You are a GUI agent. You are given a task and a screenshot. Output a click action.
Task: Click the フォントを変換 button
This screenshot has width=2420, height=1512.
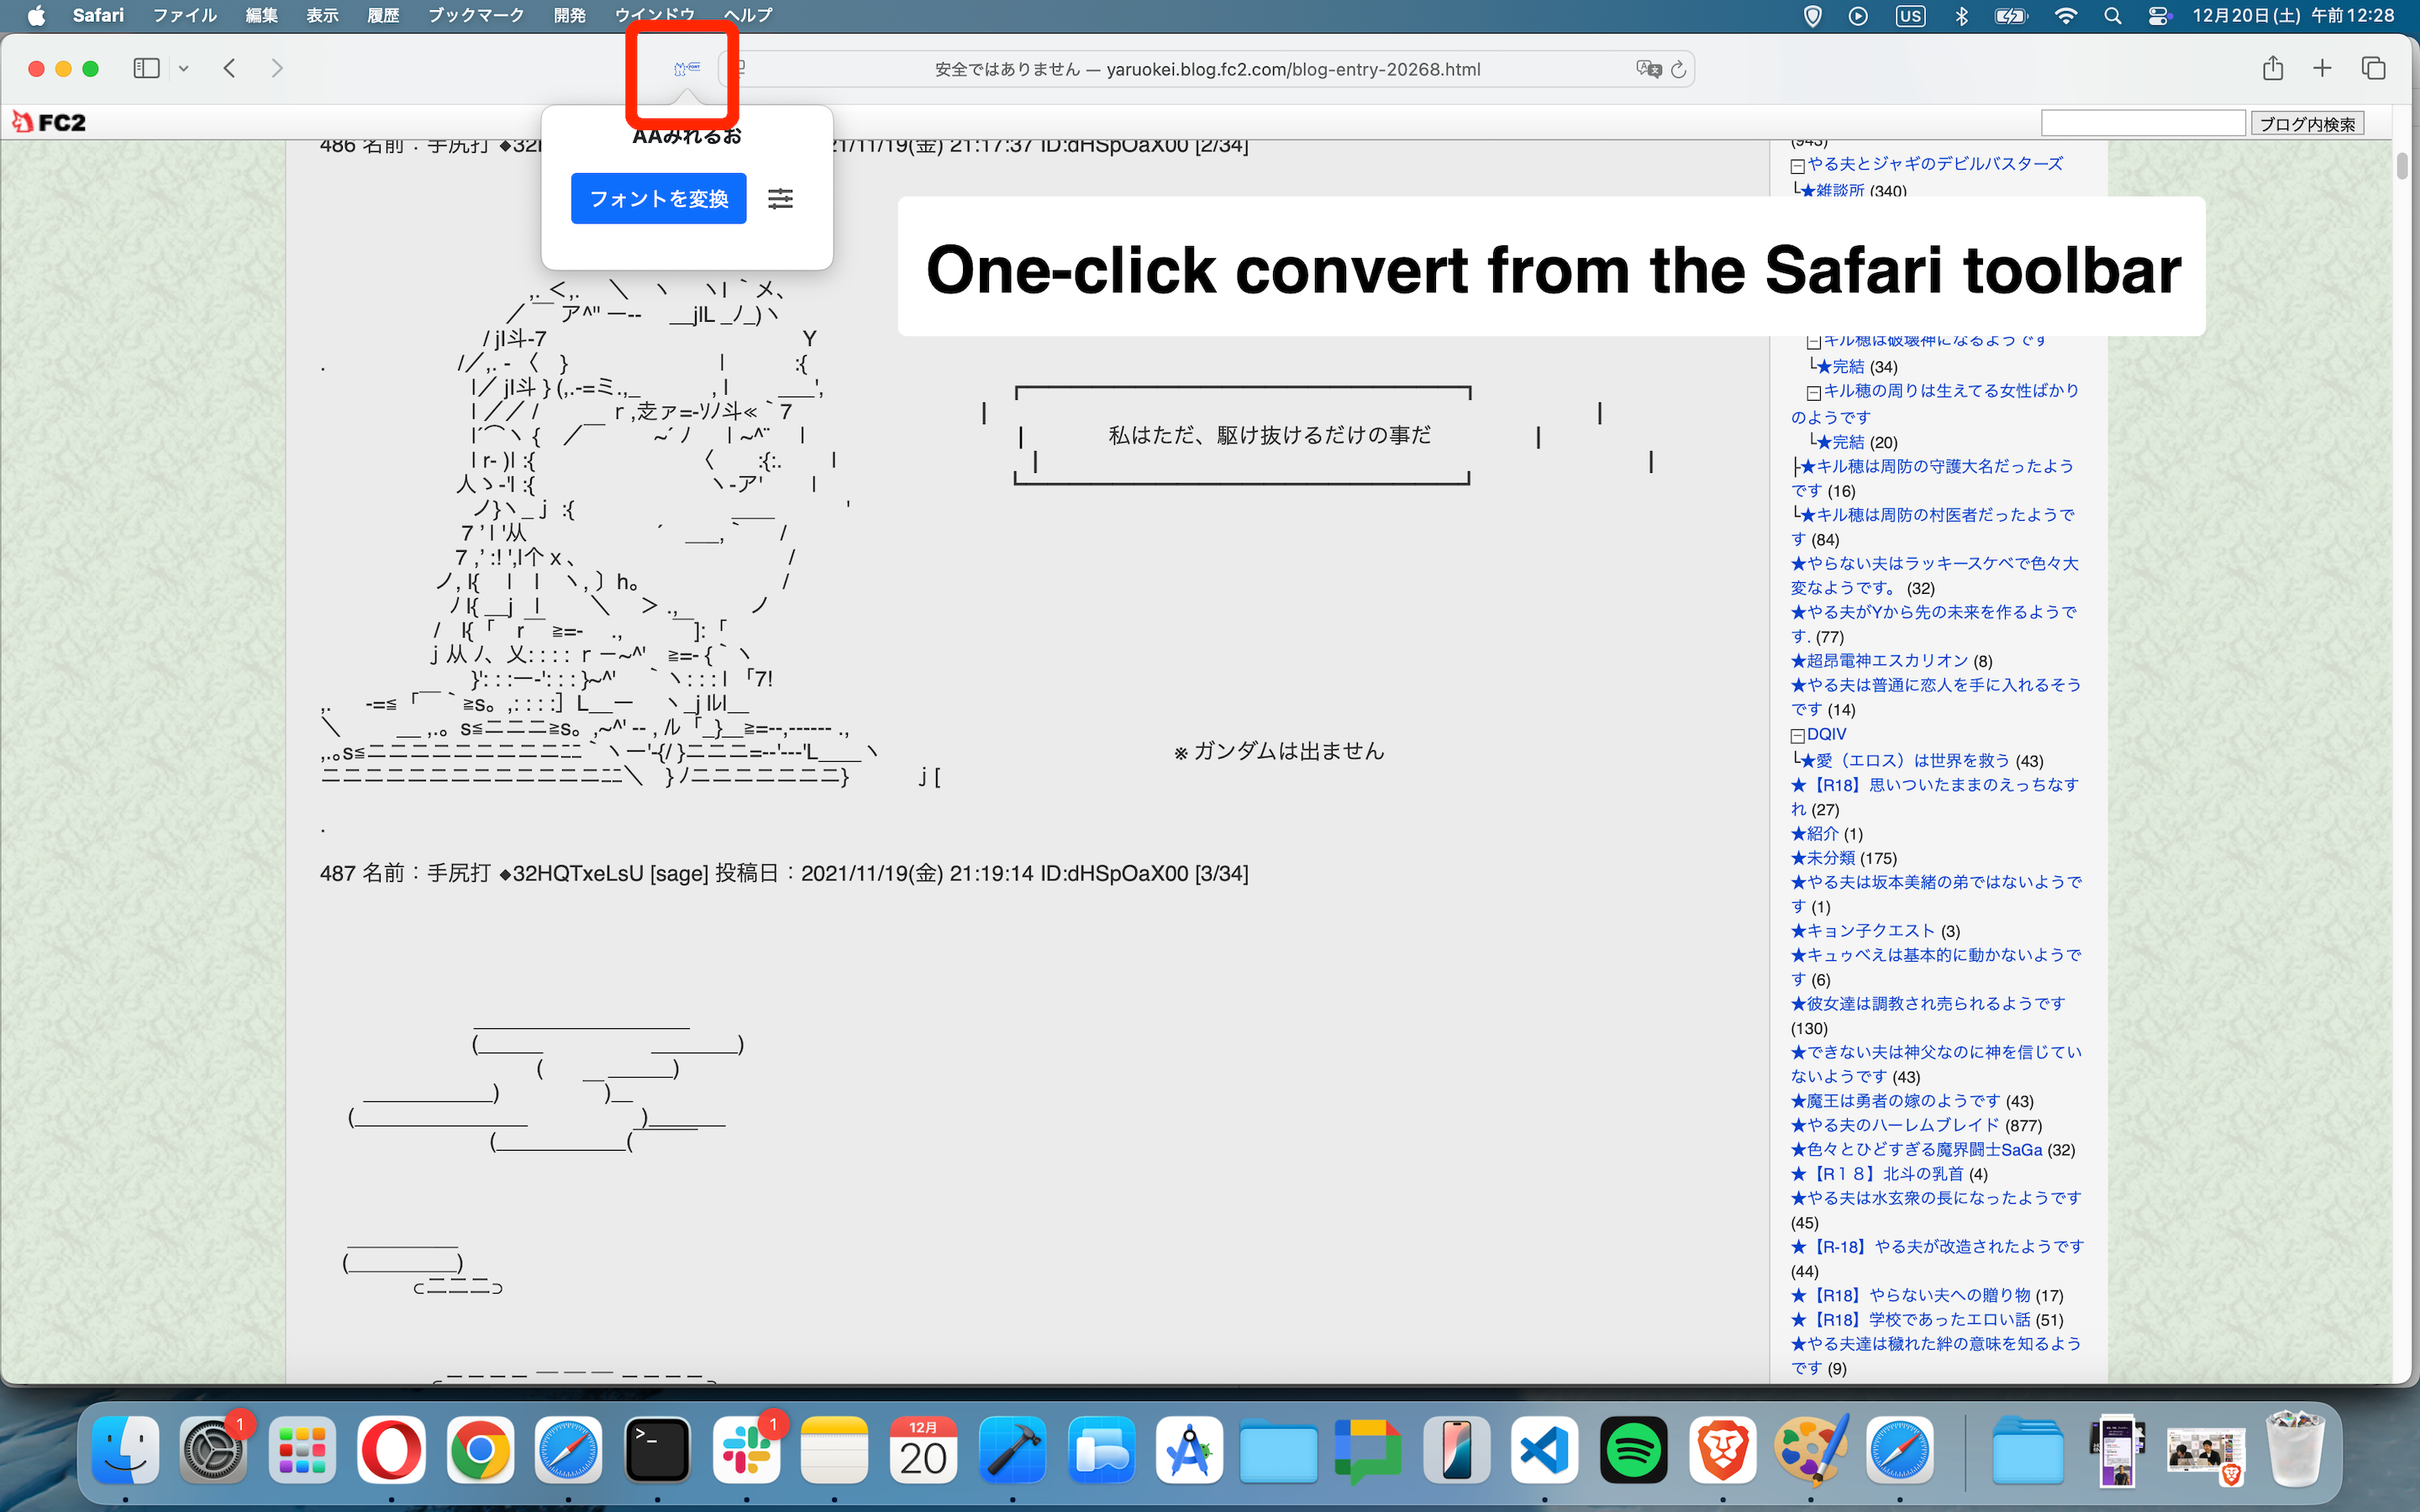pos(658,198)
